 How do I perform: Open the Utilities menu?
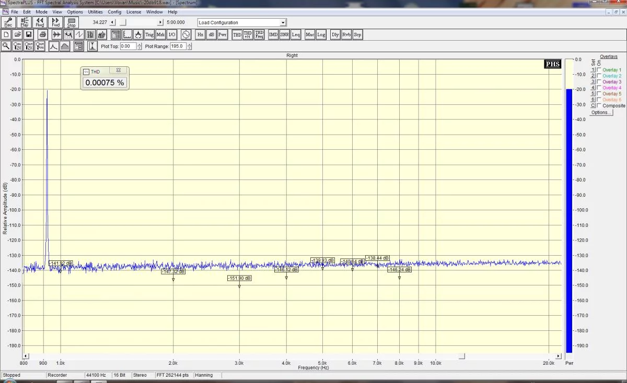95,11
